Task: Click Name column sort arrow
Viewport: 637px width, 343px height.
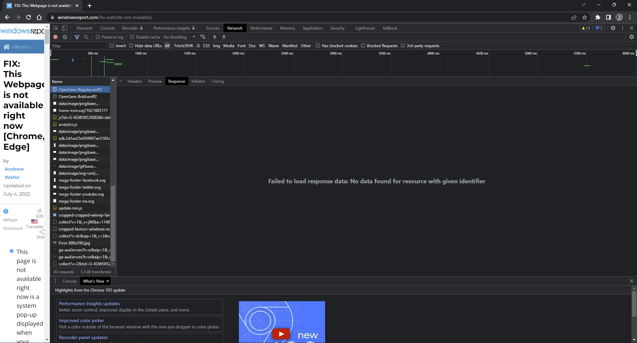Action: [x=113, y=81]
